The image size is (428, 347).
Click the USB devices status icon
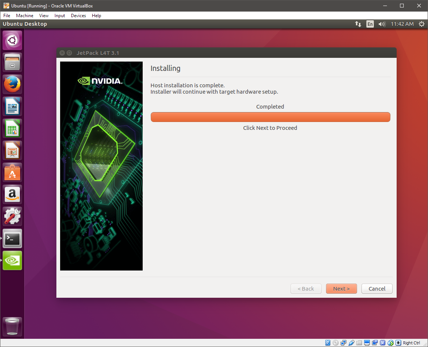(351, 343)
